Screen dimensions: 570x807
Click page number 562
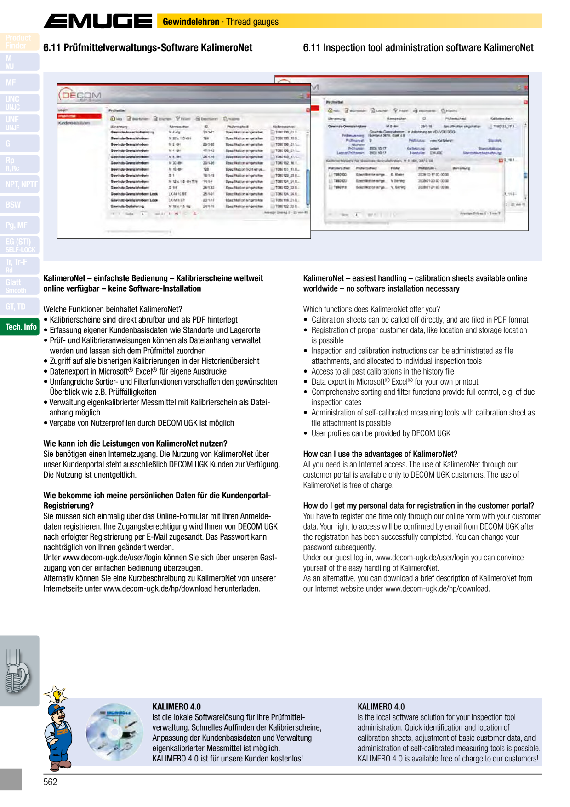50,782
